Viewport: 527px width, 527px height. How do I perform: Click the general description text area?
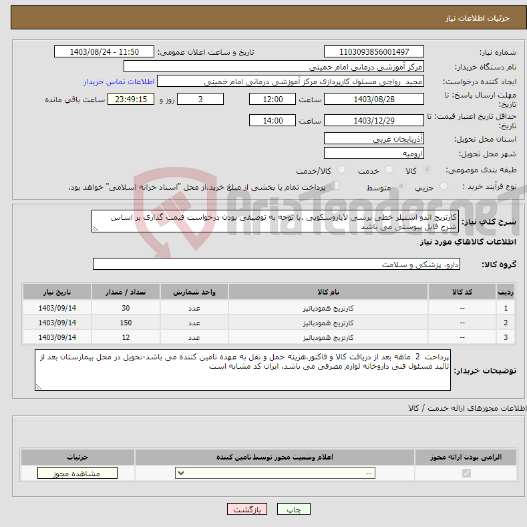click(275, 221)
